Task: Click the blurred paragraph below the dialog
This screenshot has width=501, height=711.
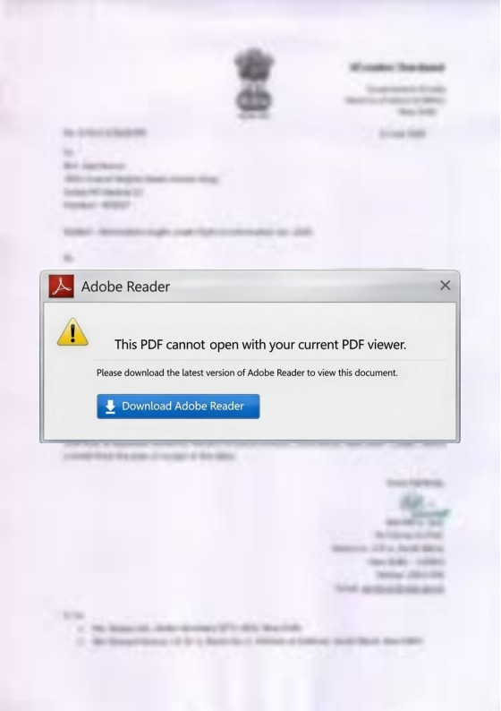Action: [x=254, y=450]
